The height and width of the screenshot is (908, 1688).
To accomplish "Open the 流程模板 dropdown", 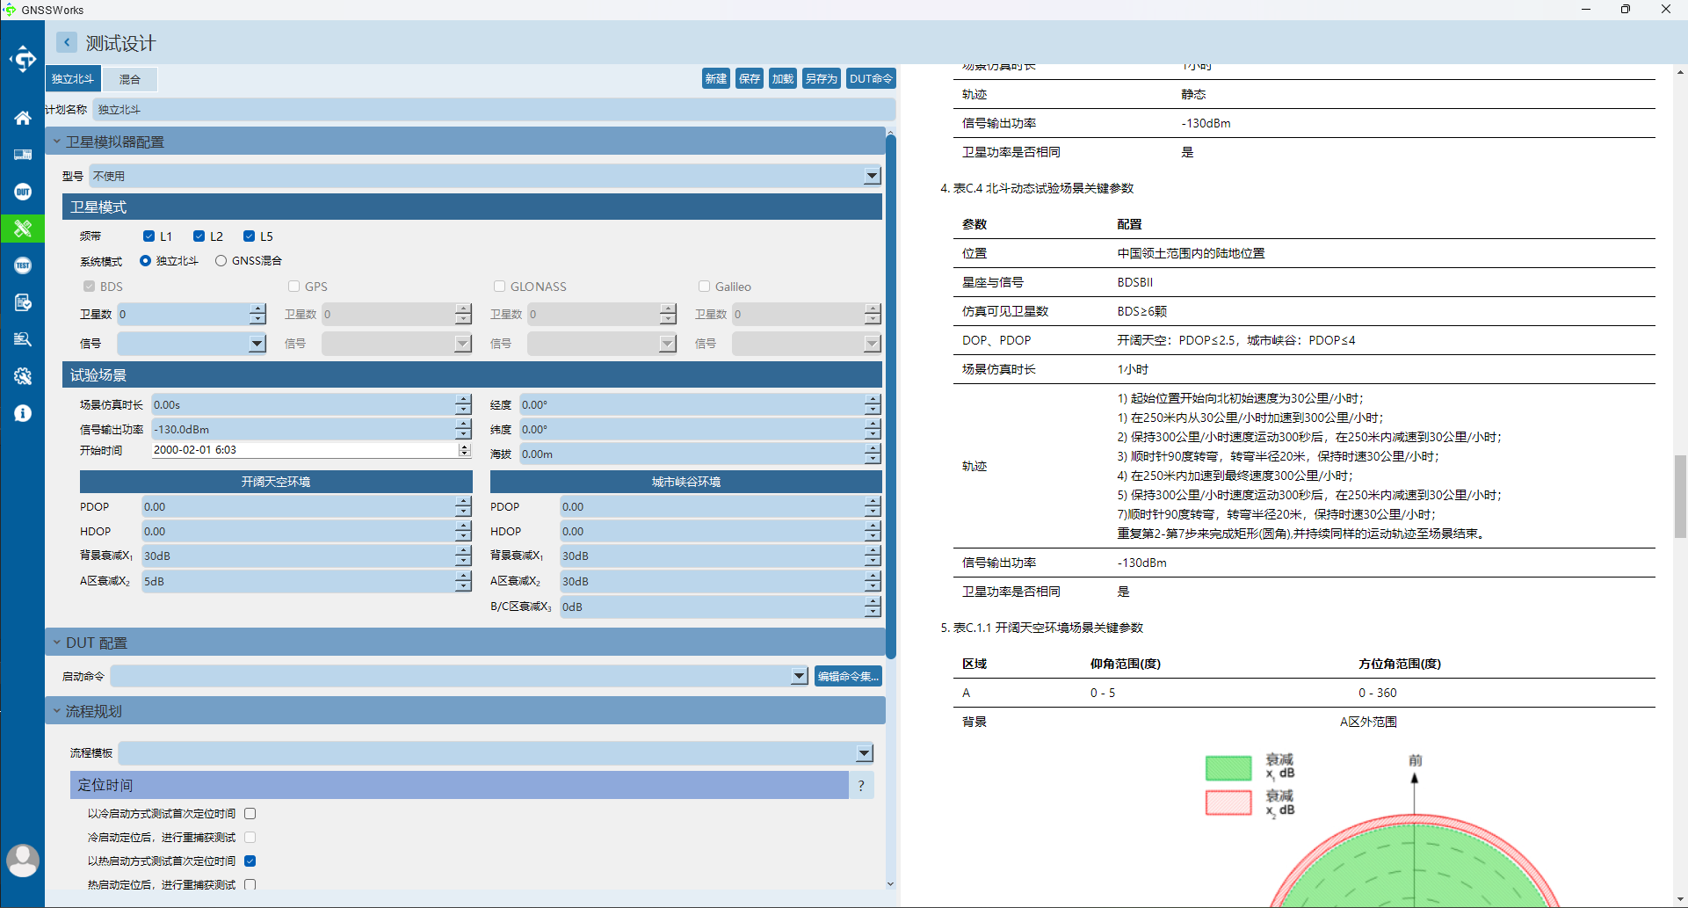I will pyautogui.click(x=864, y=753).
